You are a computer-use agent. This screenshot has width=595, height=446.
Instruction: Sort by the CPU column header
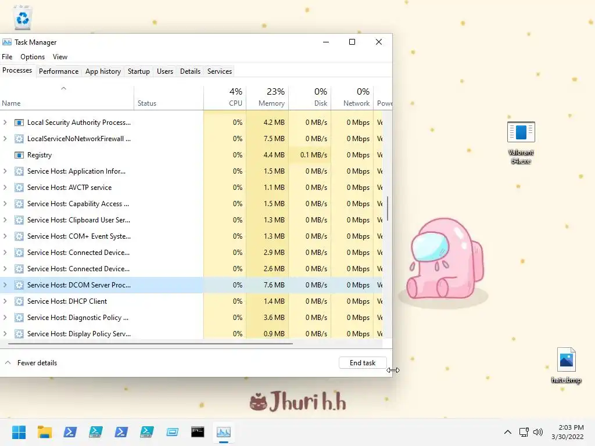[225, 97]
